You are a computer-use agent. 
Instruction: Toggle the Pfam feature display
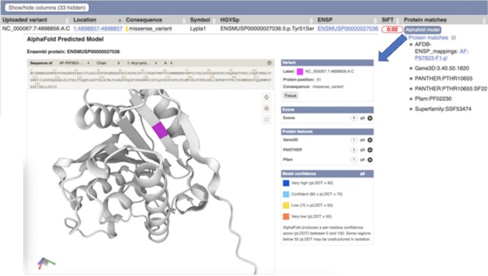(370, 160)
